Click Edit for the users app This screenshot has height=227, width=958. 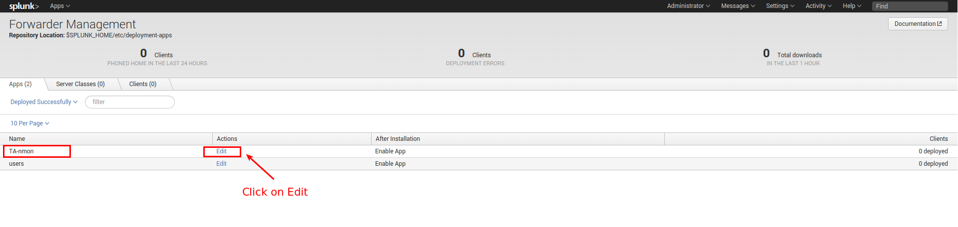(221, 164)
